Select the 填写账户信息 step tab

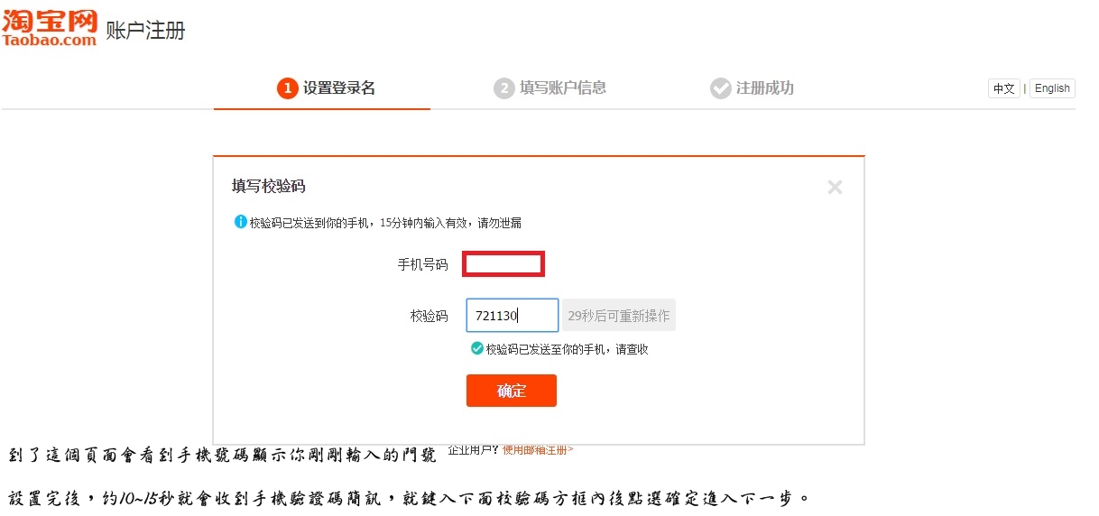click(x=562, y=88)
